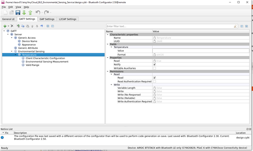
Task: Switch to the General LE tab
Action: tap(9, 19)
